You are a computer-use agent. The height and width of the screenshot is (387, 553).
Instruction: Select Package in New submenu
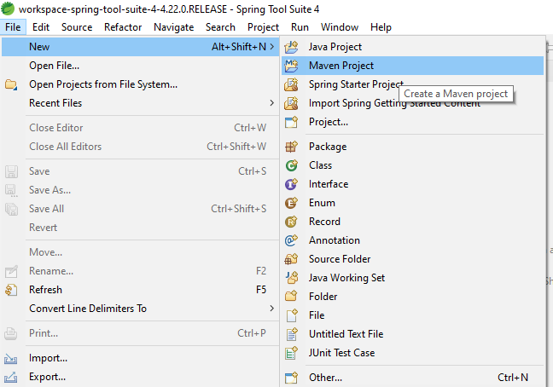pos(413,147)
